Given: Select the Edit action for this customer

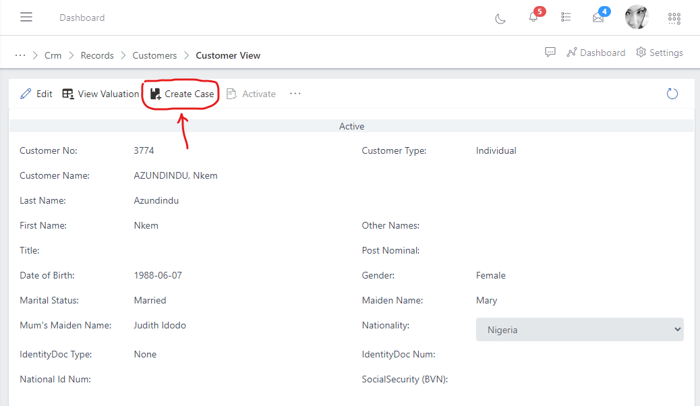Looking at the screenshot, I should pos(36,94).
